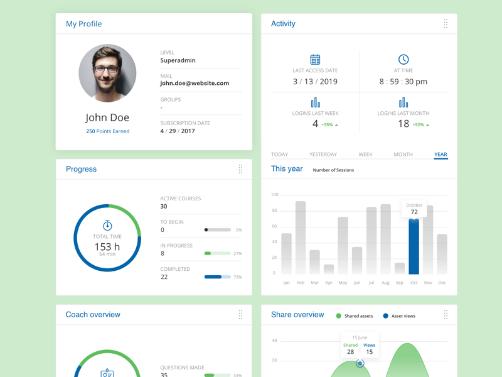Open the Activity card options dots menu
The height and width of the screenshot is (377, 502).
pos(446,23)
